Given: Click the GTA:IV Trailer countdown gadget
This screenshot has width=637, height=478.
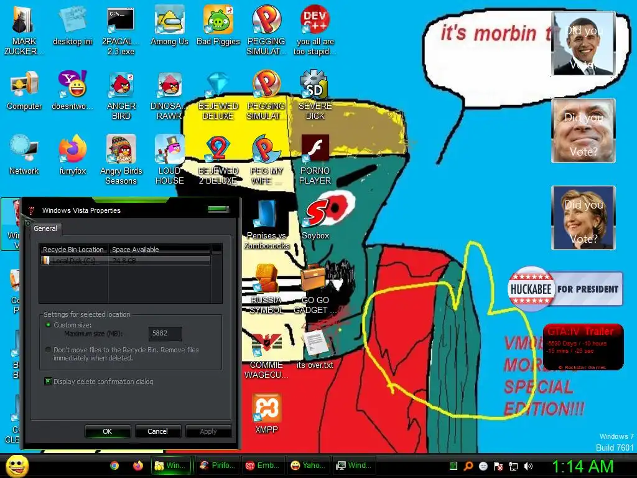Looking at the screenshot, I should pos(583,347).
